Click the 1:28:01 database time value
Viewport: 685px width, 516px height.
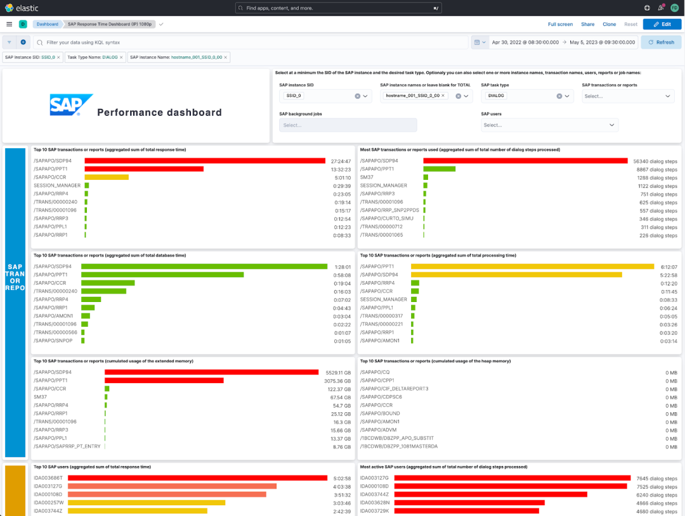(342, 267)
